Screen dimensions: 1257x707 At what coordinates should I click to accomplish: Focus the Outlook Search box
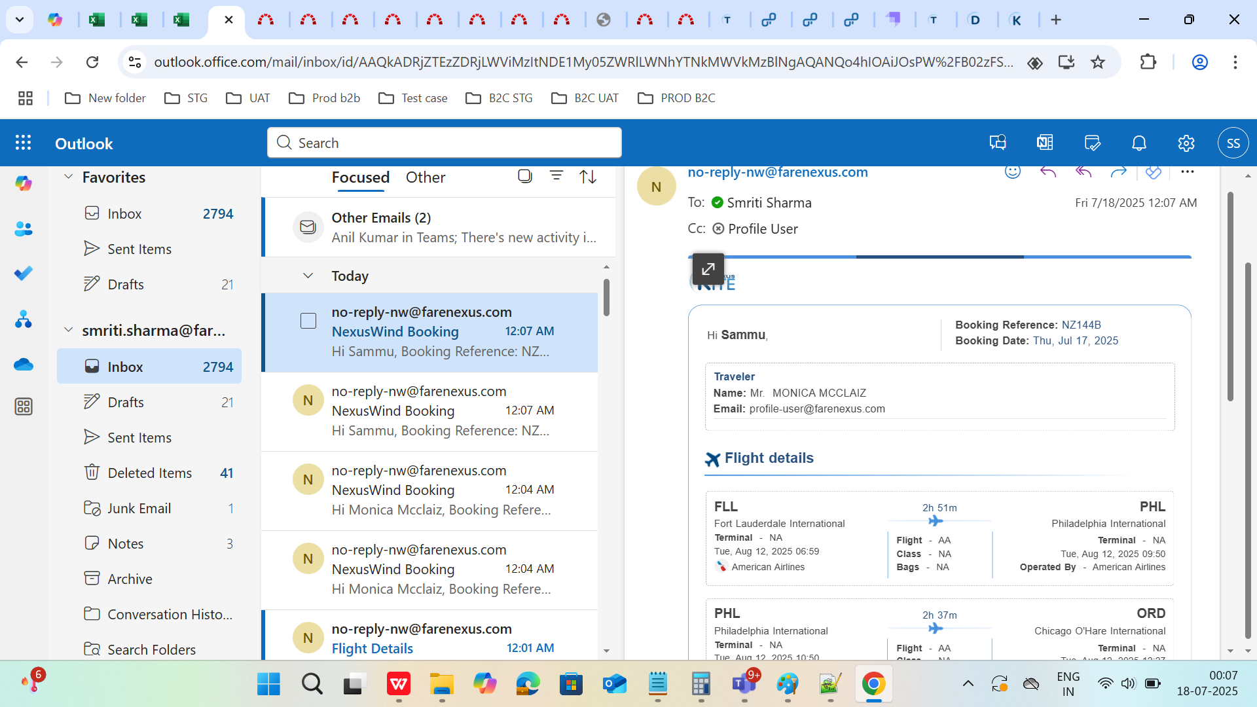coord(445,143)
